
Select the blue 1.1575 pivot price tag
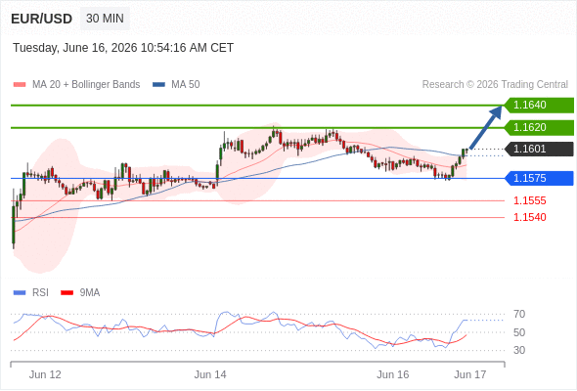point(539,179)
